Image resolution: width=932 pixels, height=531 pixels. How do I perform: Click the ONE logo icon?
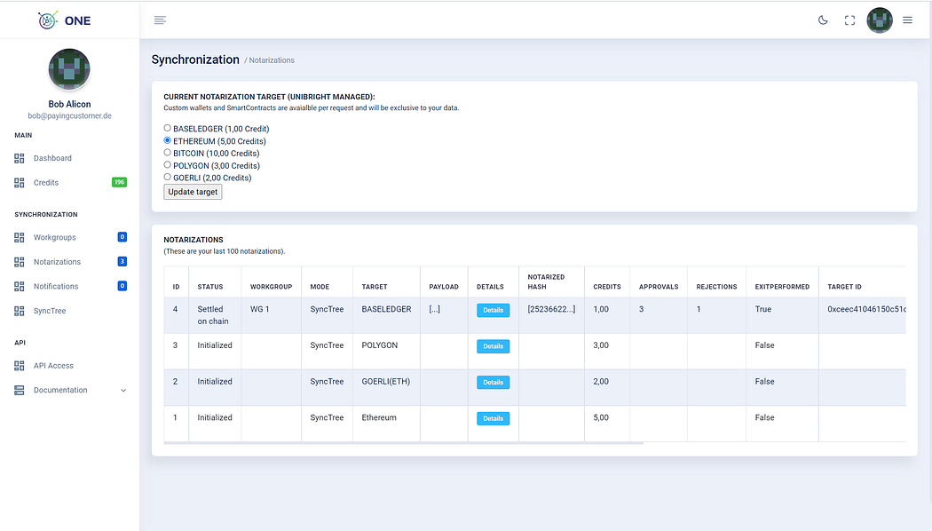[48, 20]
